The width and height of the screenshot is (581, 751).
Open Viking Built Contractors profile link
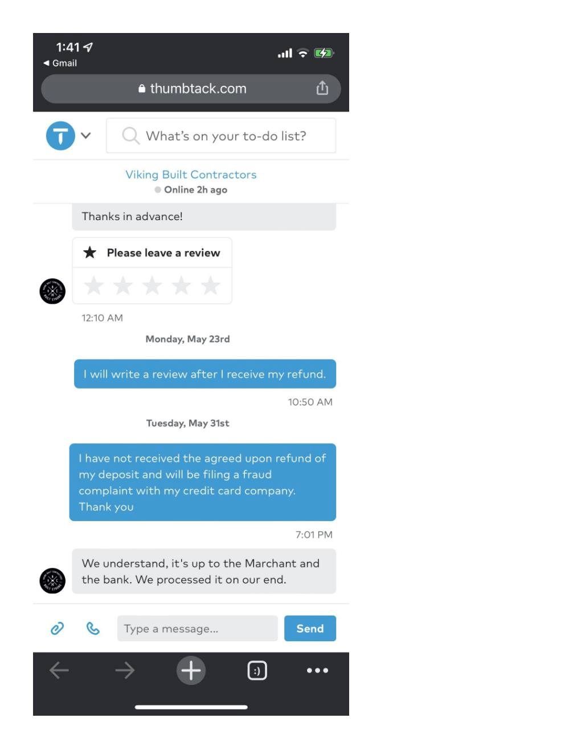click(x=191, y=175)
